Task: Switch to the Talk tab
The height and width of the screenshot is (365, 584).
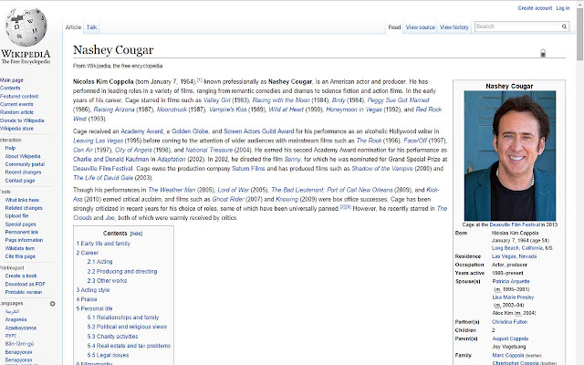Action: coord(91,27)
